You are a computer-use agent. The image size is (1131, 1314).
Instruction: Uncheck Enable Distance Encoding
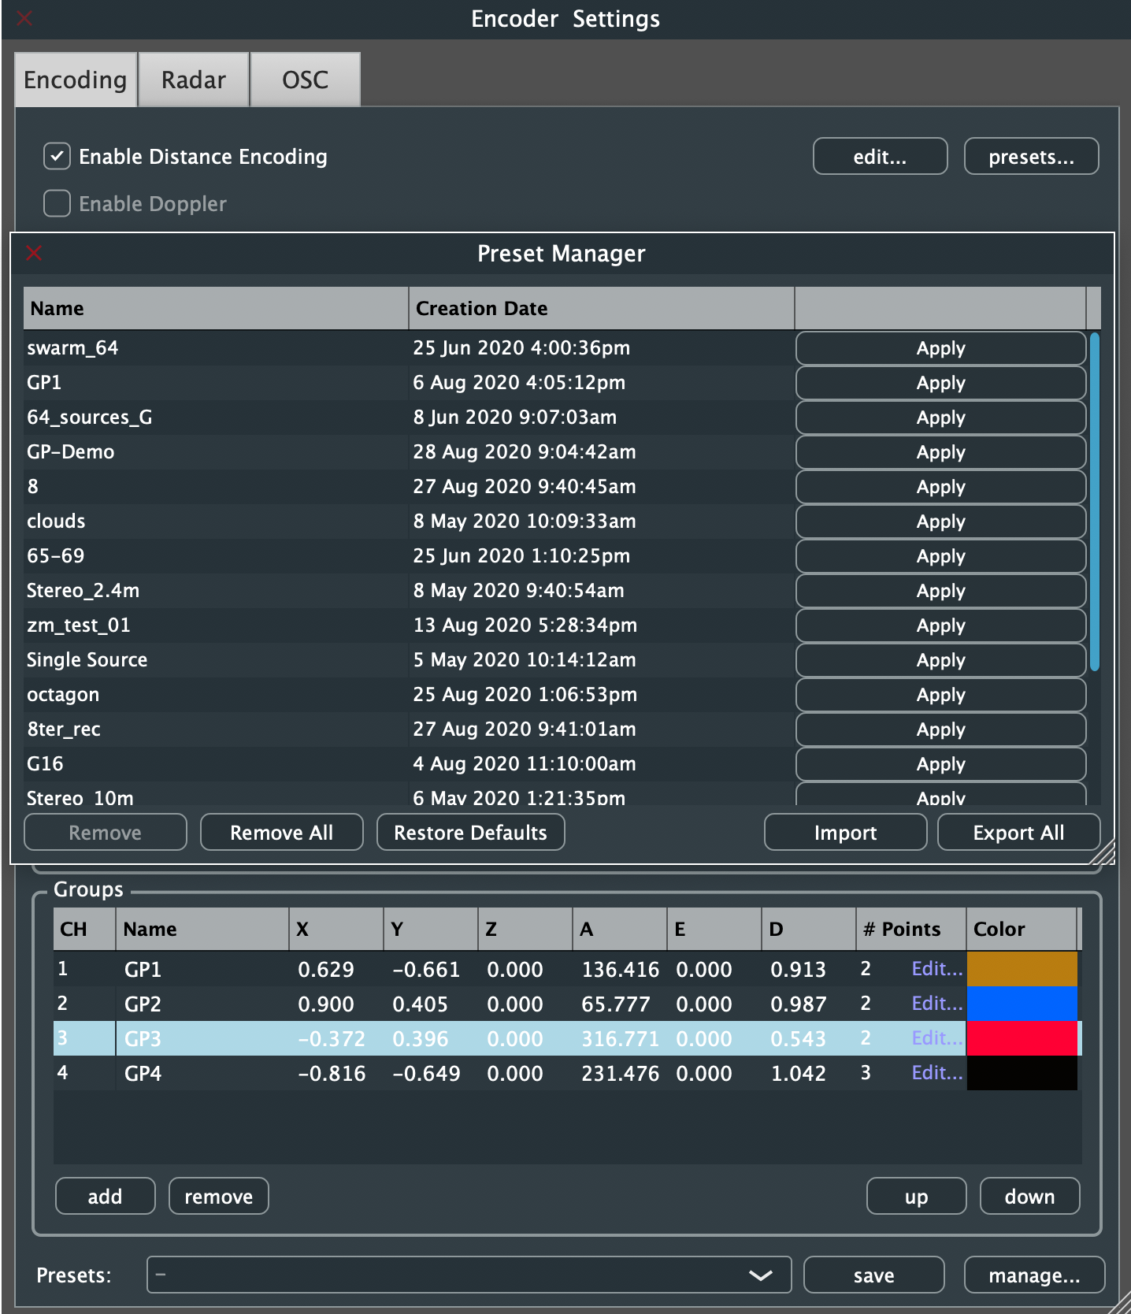click(x=57, y=157)
